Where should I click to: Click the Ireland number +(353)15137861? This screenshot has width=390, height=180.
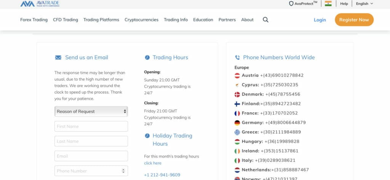pyautogui.click(x=280, y=151)
